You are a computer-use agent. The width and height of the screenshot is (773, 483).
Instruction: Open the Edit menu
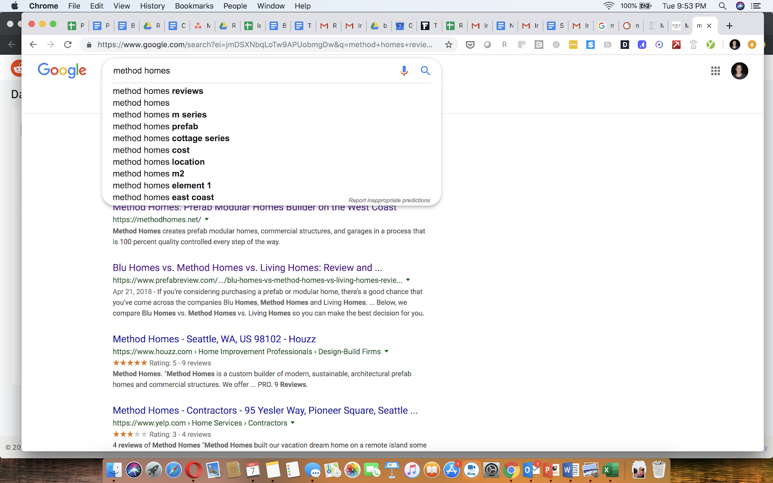pos(97,6)
